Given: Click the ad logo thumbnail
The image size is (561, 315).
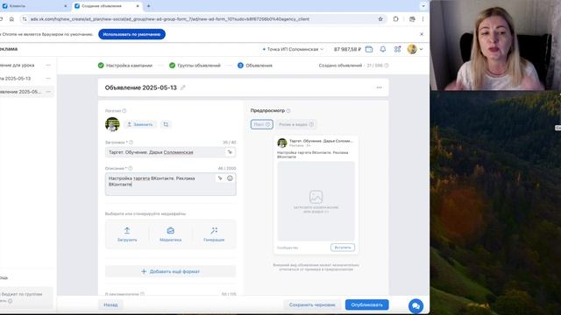Looking at the screenshot, I should point(112,124).
